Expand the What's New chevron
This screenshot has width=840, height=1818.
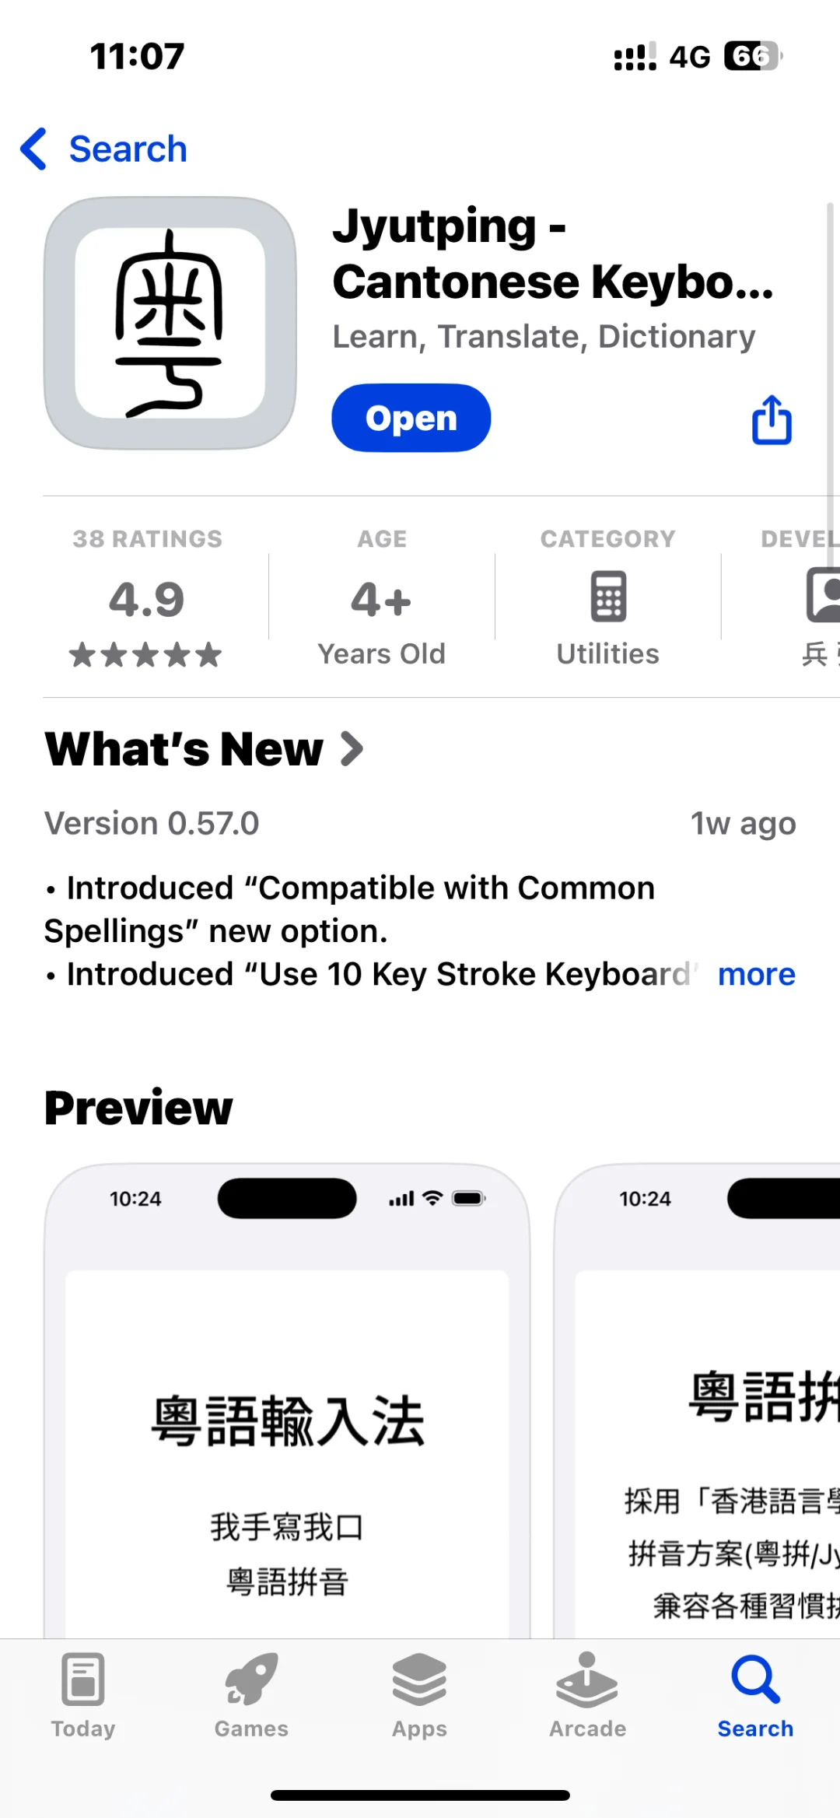pyautogui.click(x=352, y=749)
